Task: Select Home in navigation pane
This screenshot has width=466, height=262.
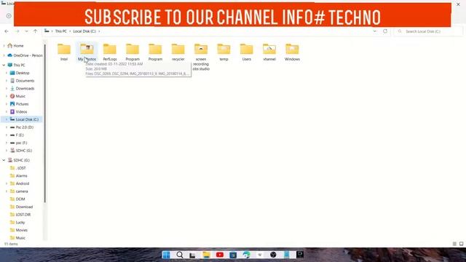Action: (18, 46)
